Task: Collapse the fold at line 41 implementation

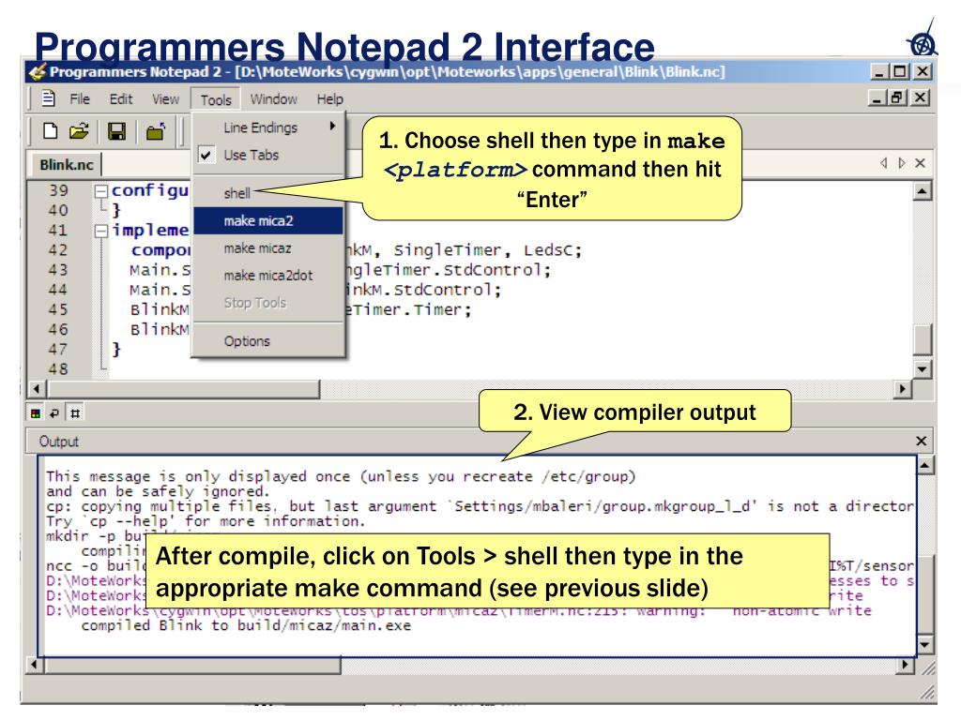Action: [101, 231]
